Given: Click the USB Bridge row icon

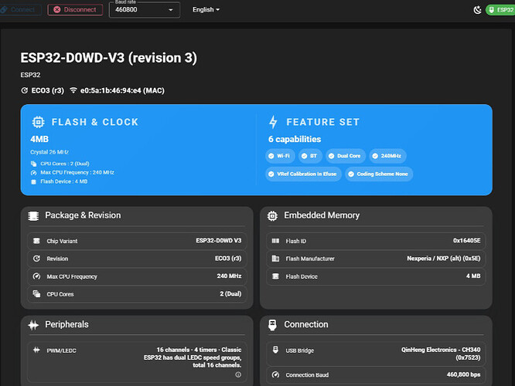Looking at the screenshot, I should coord(275,350).
